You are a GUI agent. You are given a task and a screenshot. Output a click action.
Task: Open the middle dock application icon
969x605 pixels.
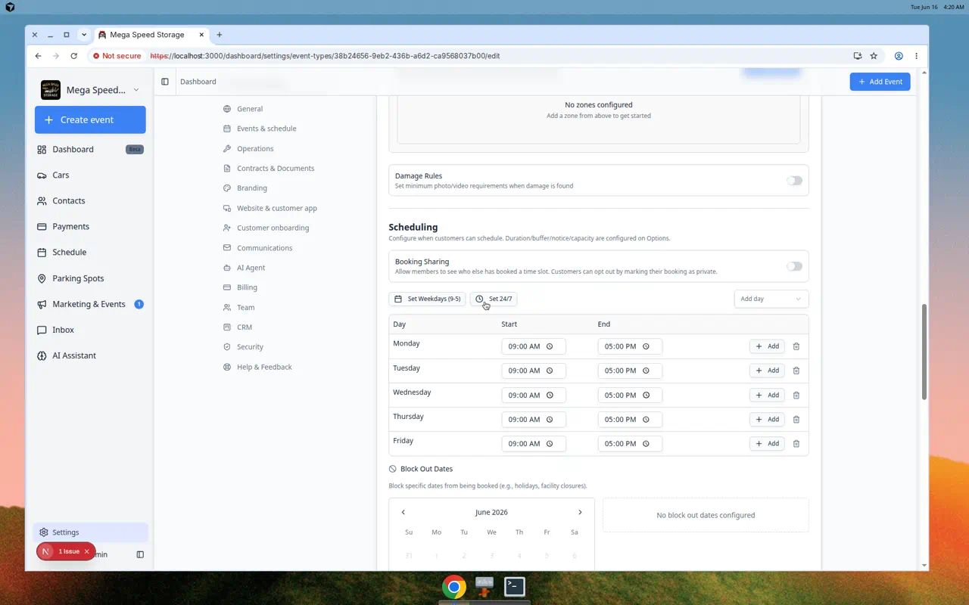[484, 587]
